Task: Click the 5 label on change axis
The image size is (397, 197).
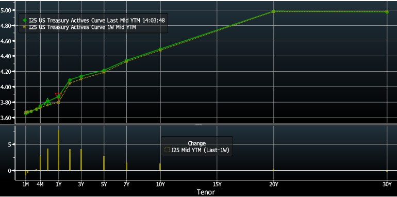Action: click(x=9, y=144)
